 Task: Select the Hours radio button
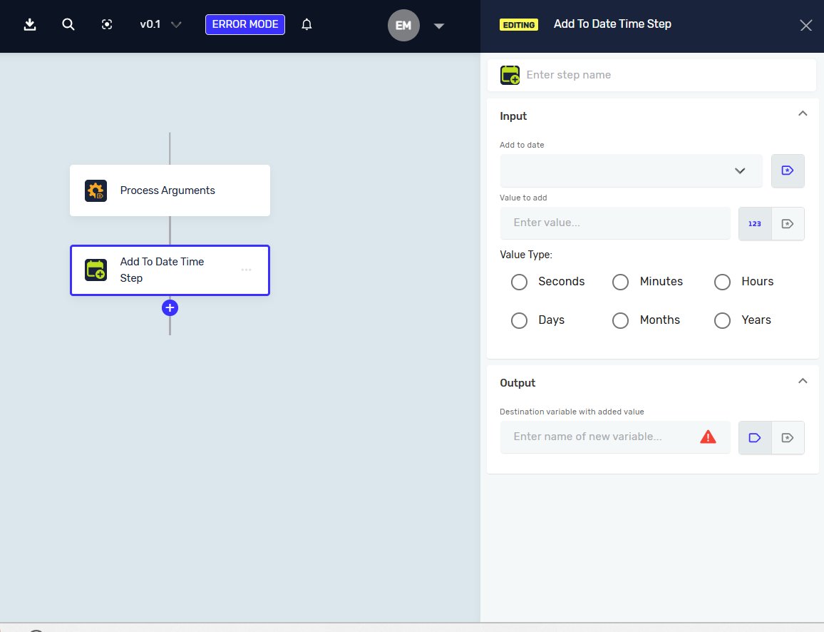click(x=722, y=282)
